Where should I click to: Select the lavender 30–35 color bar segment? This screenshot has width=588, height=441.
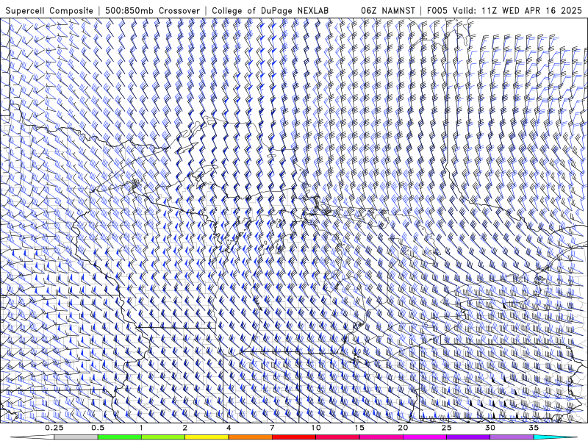pos(512,437)
